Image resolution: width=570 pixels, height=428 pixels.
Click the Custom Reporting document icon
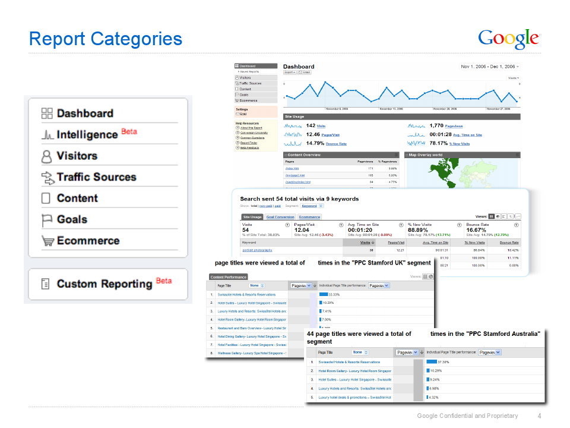click(46, 284)
